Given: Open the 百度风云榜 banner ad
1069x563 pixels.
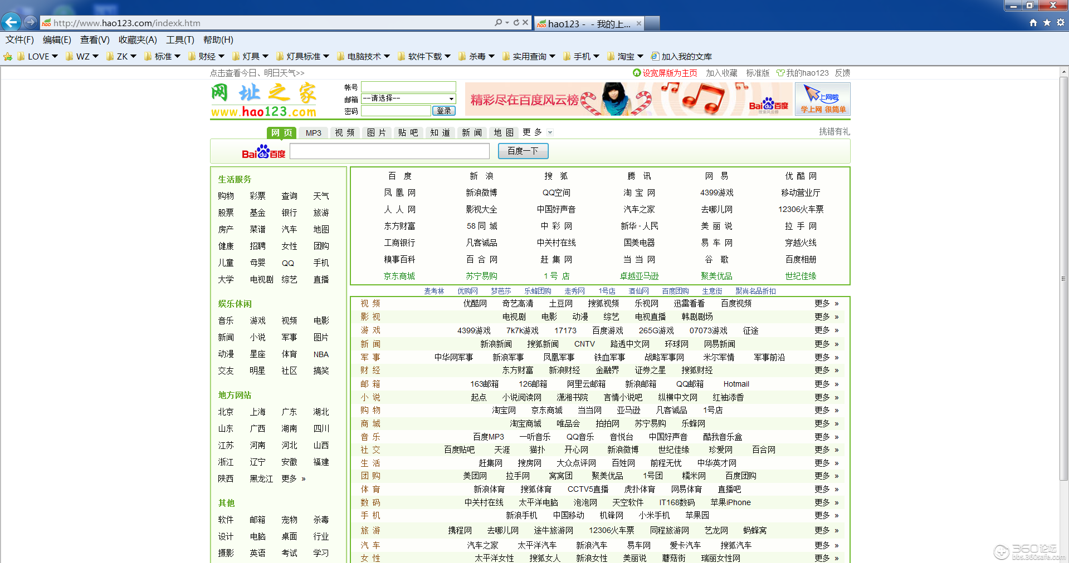Looking at the screenshot, I should (629, 99).
